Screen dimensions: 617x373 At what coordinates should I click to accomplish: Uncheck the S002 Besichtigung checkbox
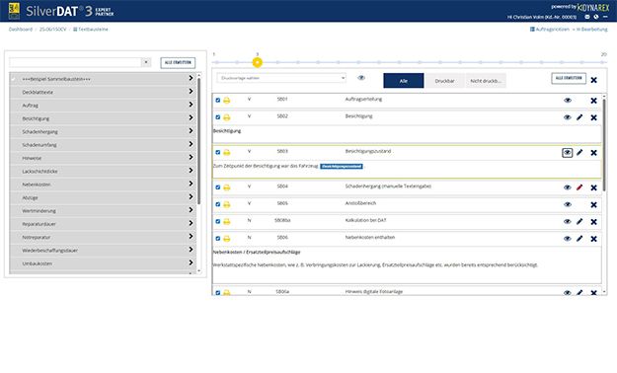pos(218,117)
